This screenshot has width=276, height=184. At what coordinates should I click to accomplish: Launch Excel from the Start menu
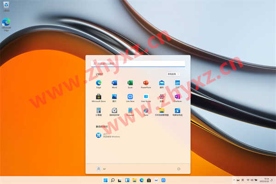tap(130, 84)
